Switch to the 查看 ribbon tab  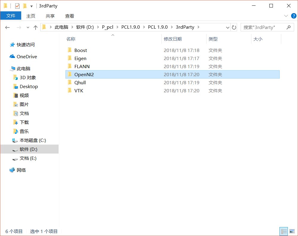(69, 16)
